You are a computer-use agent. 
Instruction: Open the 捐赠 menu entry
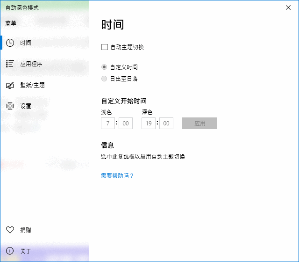click(x=45, y=230)
